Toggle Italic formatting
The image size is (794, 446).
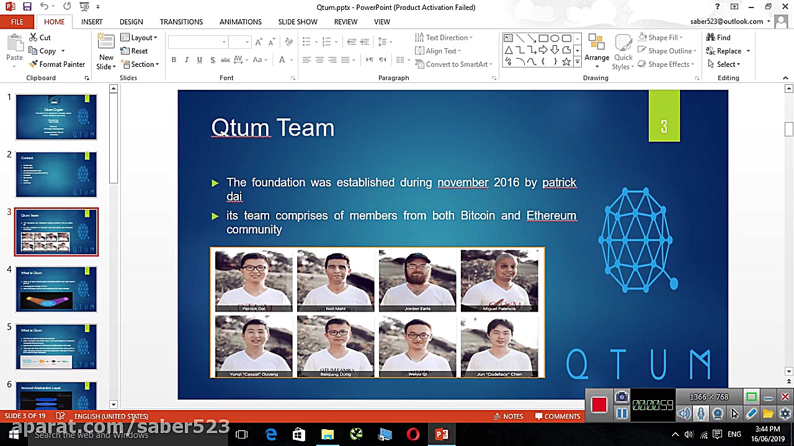pyautogui.click(x=187, y=60)
